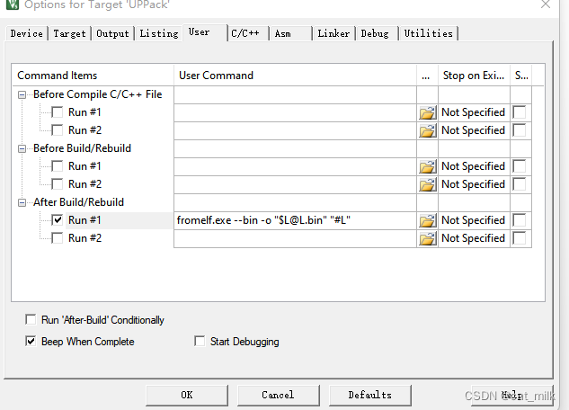The image size is (569, 410).
Task: Confirm settings with OK button
Action: click(x=187, y=395)
